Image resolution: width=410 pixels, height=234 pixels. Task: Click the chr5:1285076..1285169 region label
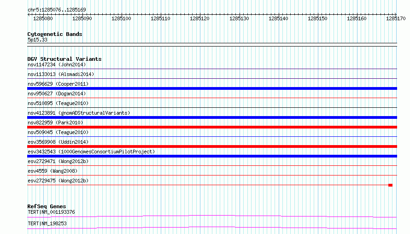57,10
